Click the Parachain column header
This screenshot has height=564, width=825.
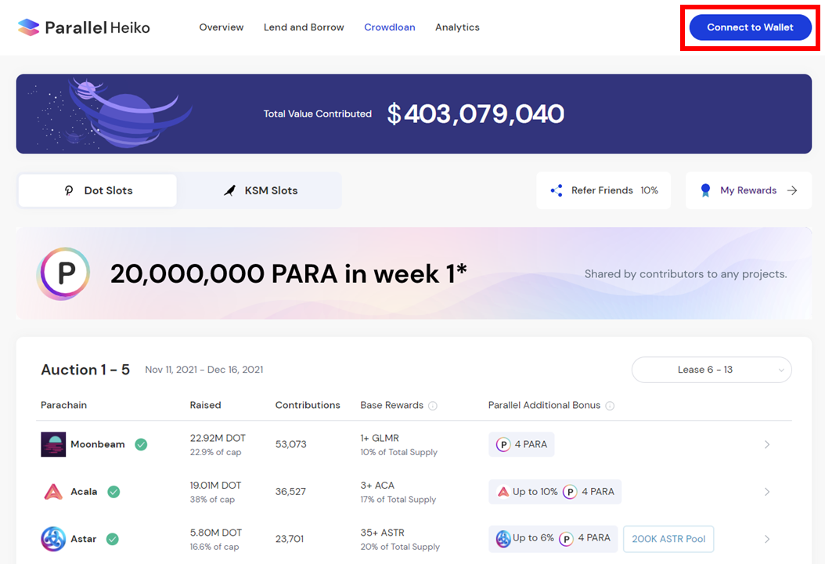click(63, 405)
